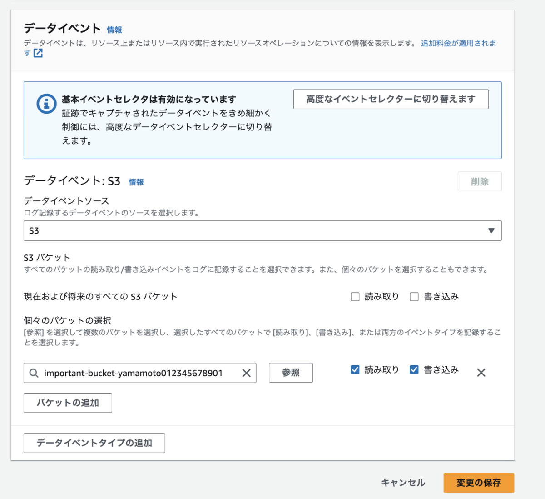545x499 pixels.
Task: Click the S3 バケット section label
Action: [47, 258]
